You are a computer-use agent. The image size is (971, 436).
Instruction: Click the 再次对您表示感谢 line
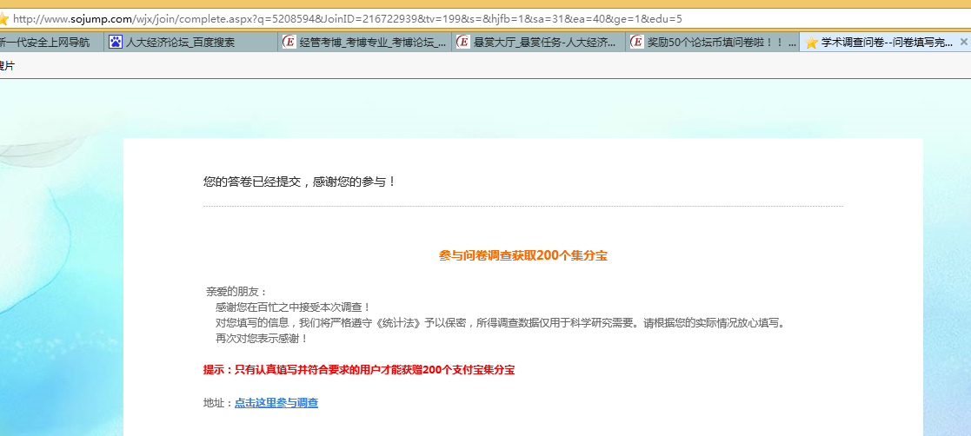[x=262, y=339]
